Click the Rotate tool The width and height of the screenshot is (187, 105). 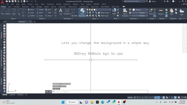click(x=40, y=10)
